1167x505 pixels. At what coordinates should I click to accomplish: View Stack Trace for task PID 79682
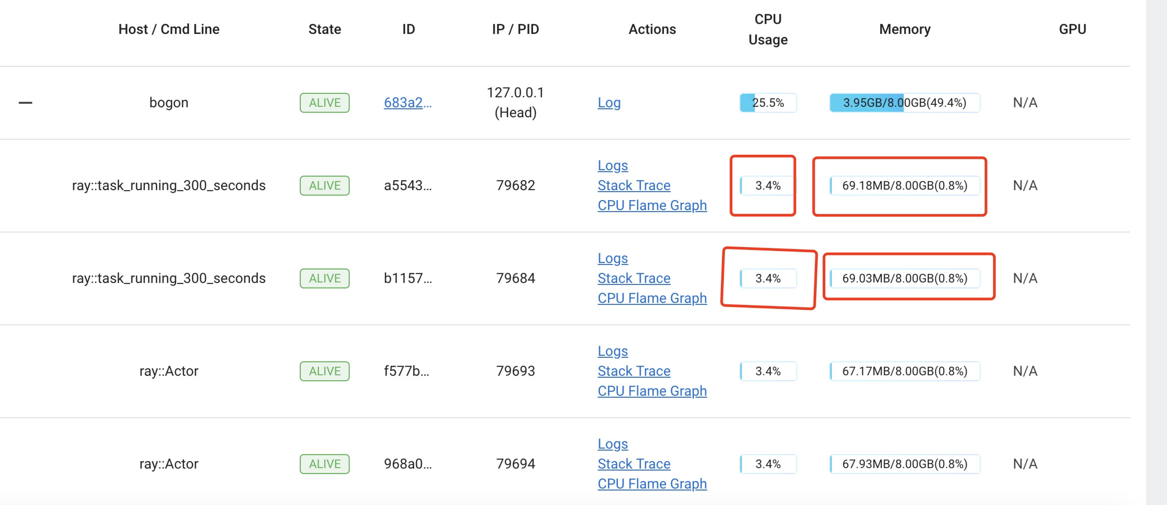[634, 185]
